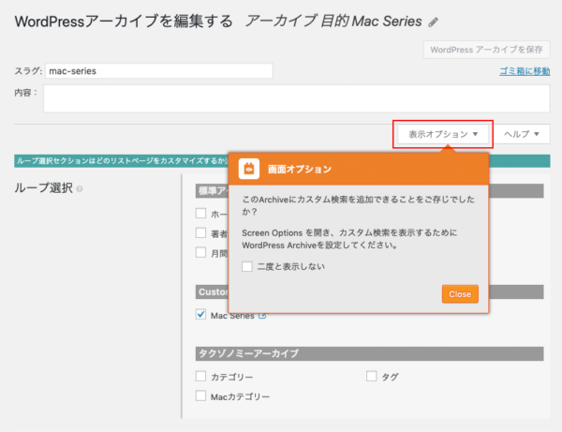Viewport: 562px width, 432px height.
Task: Click the スラグ input field
Action: 159,71
